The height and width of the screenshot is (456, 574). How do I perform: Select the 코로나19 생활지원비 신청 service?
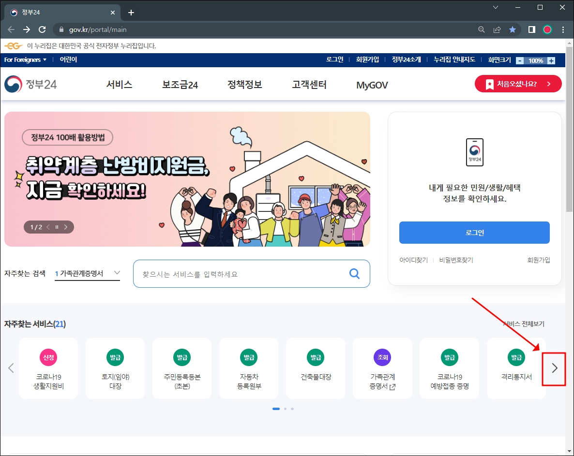tap(48, 368)
